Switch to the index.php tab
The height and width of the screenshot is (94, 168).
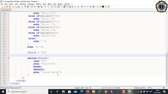pos(5,10)
